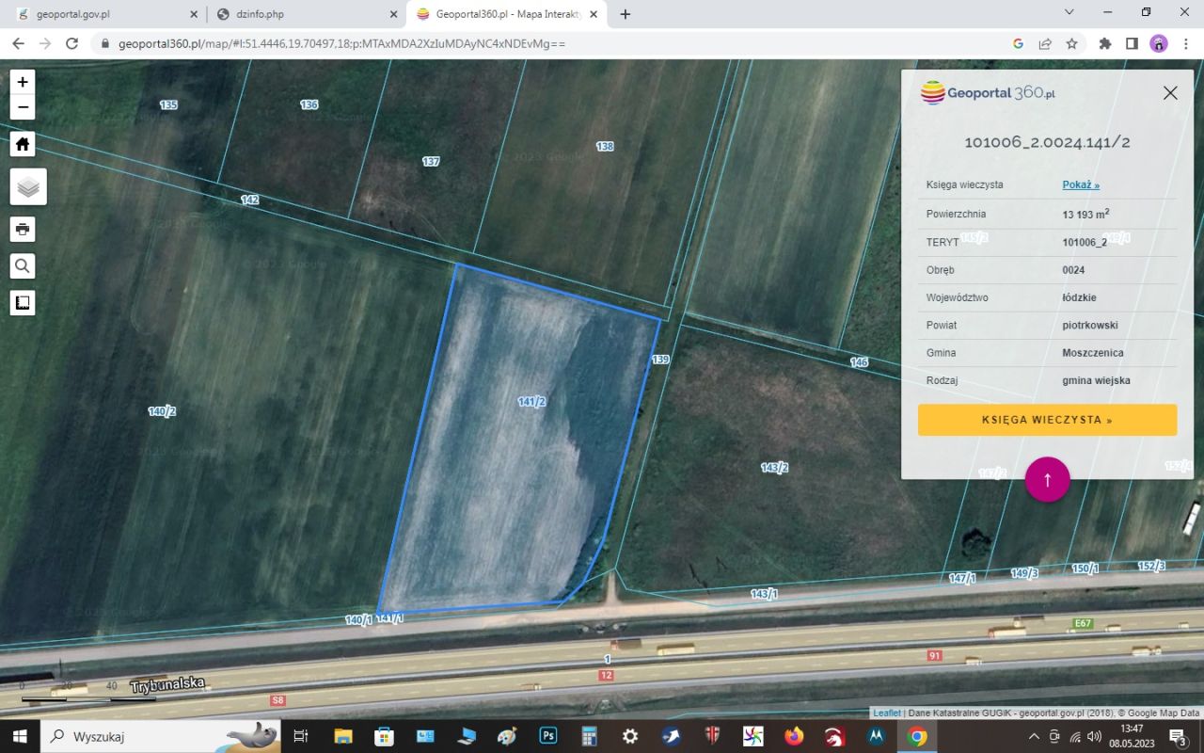Click the magenta scroll-up arrow button
This screenshot has width=1204, height=753.
(1047, 479)
